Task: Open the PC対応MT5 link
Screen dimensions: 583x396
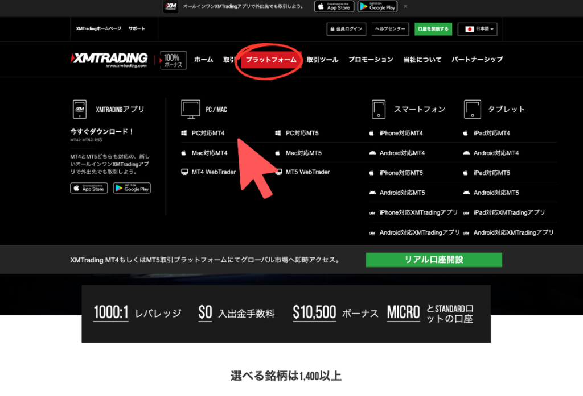Action: tap(302, 133)
